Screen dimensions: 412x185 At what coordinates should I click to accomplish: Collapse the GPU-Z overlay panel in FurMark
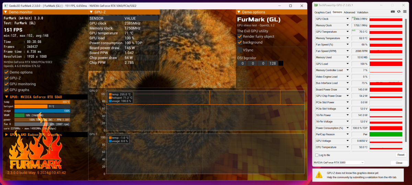[91, 12]
